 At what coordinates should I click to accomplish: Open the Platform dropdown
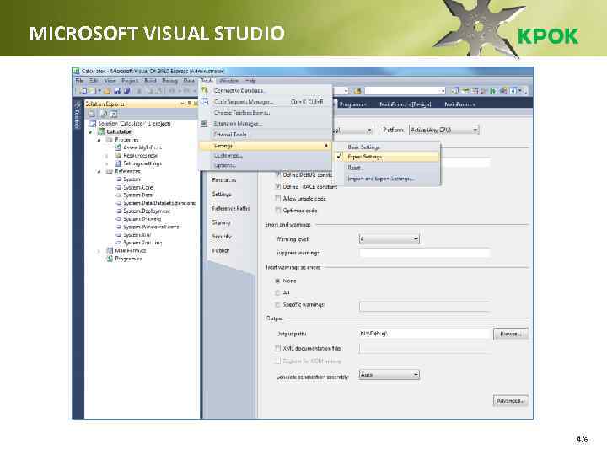[x=444, y=130]
